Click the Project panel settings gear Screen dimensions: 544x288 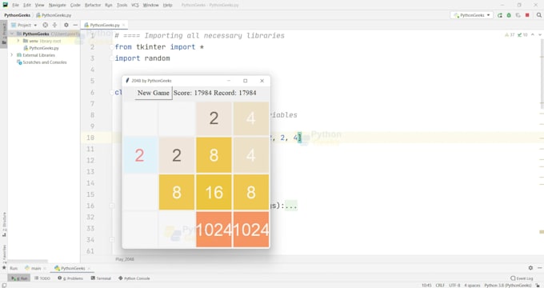pos(66,25)
